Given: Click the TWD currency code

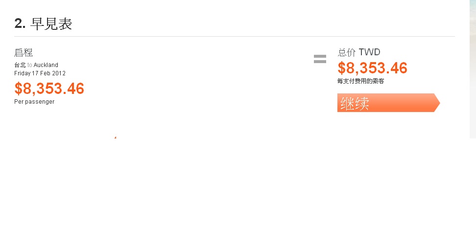Looking at the screenshot, I should 369,52.
